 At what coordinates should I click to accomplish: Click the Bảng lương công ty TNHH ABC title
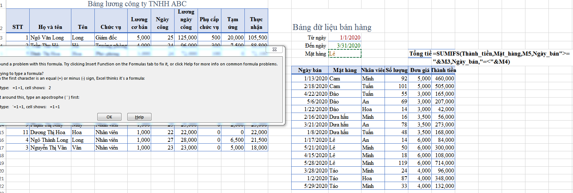(137, 4)
